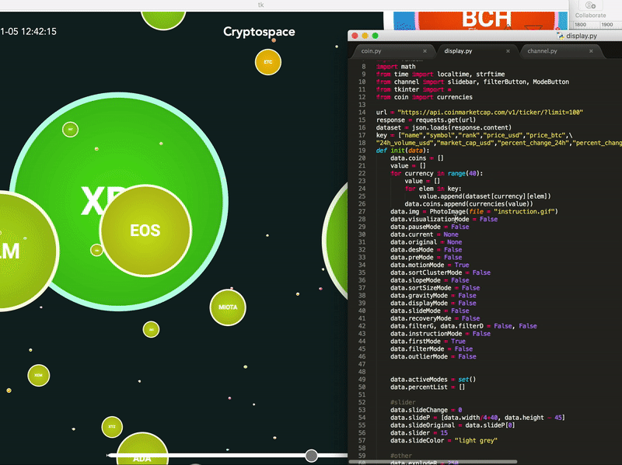This screenshot has width=622, height=465.
Task: Click line number 19 in the gutter
Action: coord(362,151)
